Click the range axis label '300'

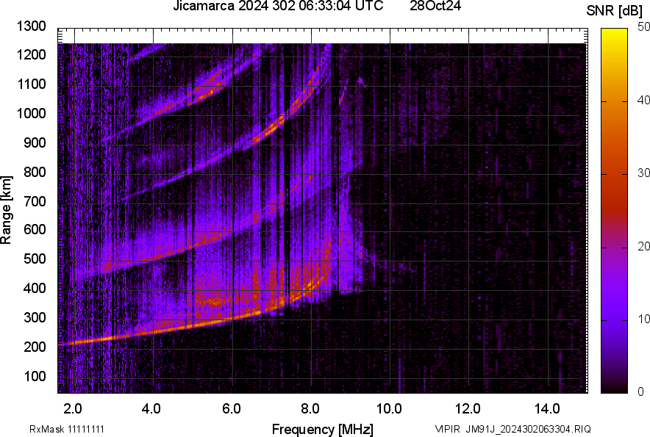point(35,318)
